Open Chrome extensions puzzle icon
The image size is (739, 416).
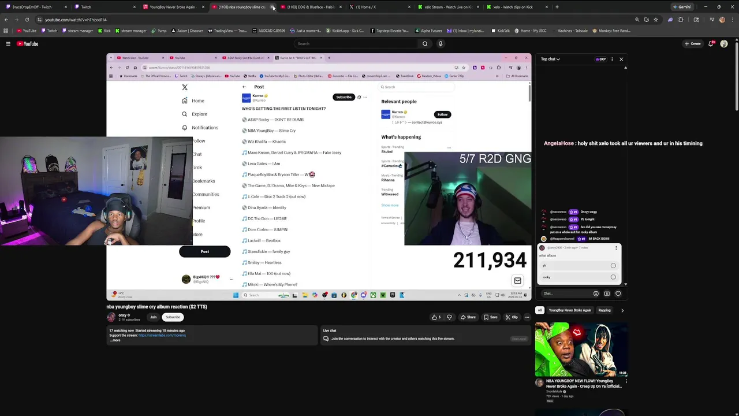point(681,20)
